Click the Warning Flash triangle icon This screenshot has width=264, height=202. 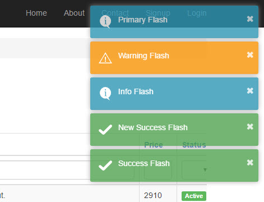[x=105, y=58]
